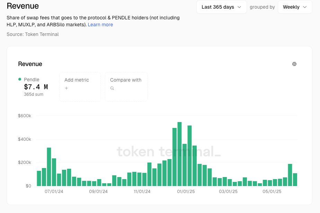The width and height of the screenshot is (320, 213).
Task: Click the green Pendle legend dot
Action: point(20,80)
